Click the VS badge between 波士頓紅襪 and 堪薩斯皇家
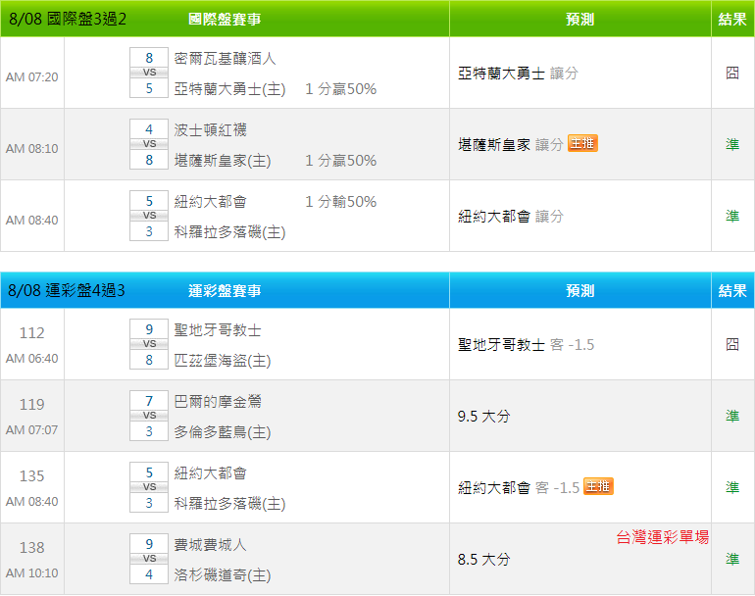Image resolution: width=755 pixels, height=596 pixels. tap(149, 144)
